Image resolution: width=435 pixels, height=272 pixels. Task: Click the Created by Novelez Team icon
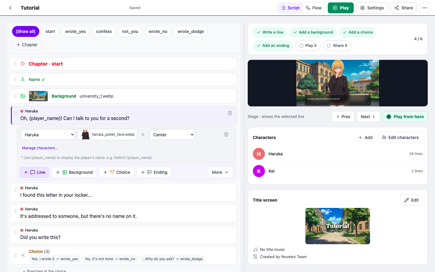pyautogui.click(x=255, y=257)
